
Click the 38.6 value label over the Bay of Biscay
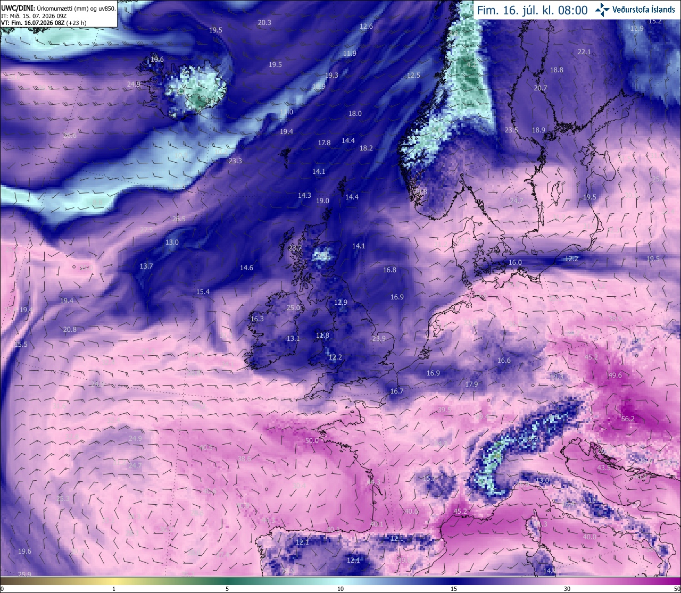pos(244,458)
